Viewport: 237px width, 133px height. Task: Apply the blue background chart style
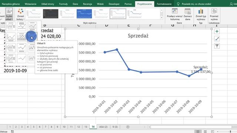coord(84,14)
